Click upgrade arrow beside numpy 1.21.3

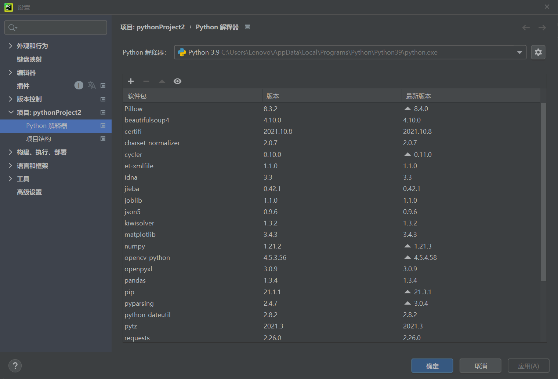click(407, 246)
